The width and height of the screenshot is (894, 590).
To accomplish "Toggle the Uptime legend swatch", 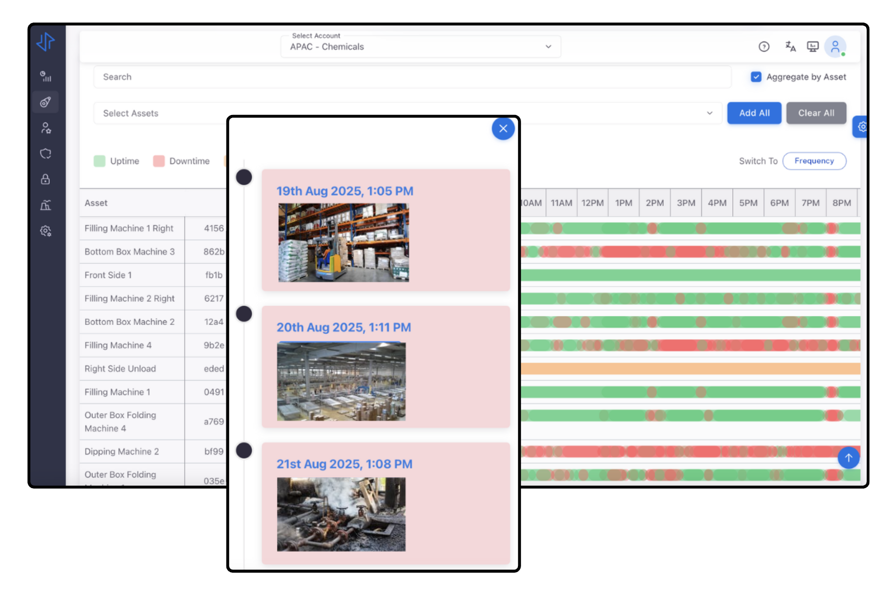I will [x=99, y=161].
